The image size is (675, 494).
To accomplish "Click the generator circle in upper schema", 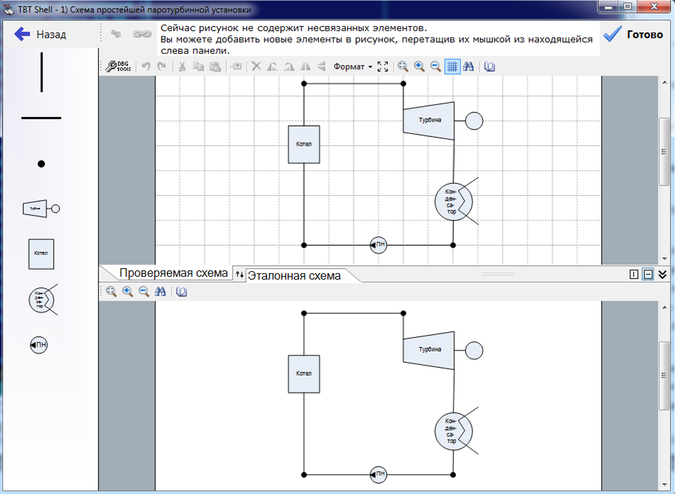I will coord(474,121).
